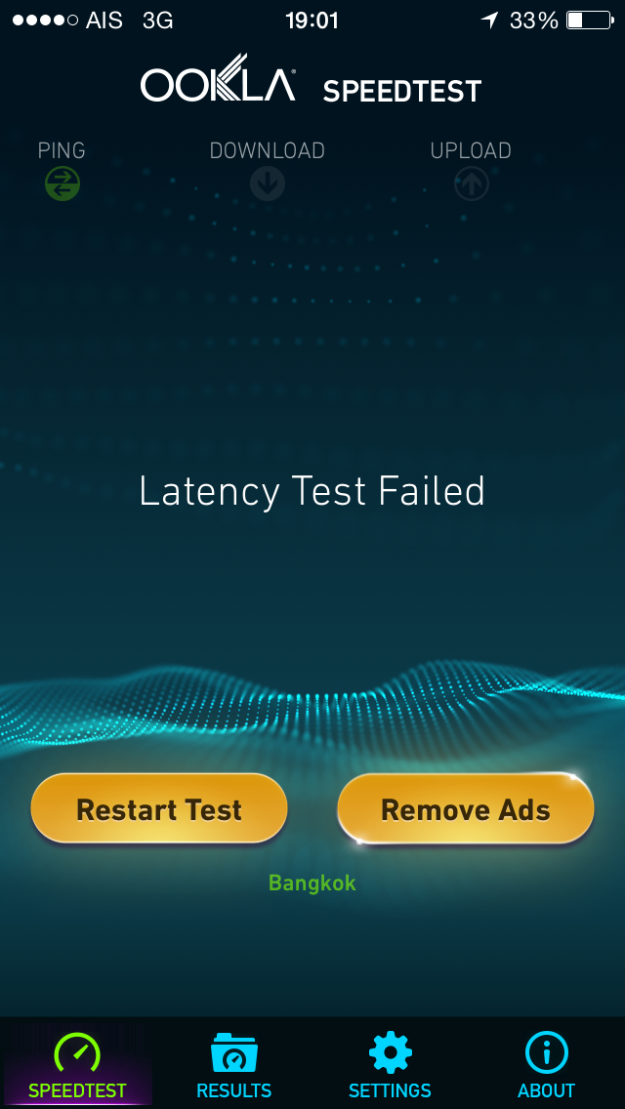The image size is (625, 1109).
Task: Tap the 19:01 clock in status bar
Action: coord(312,21)
